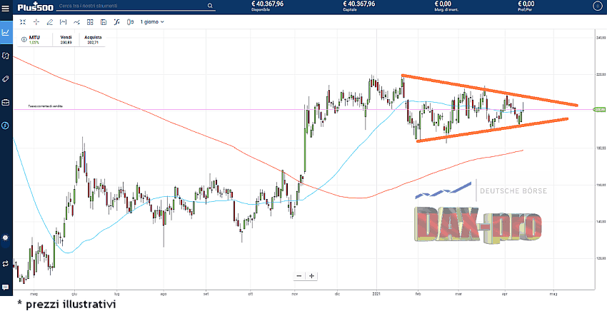
Task: Open the chart view in sidebar
Action: click(6, 33)
